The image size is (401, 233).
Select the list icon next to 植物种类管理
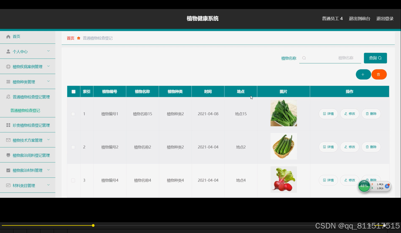[x=8, y=82]
